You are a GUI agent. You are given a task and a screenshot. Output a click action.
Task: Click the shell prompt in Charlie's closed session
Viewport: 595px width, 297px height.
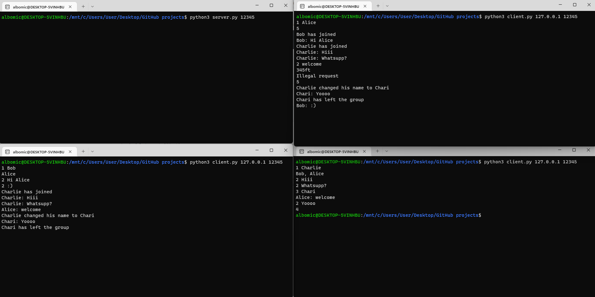[x=389, y=215]
